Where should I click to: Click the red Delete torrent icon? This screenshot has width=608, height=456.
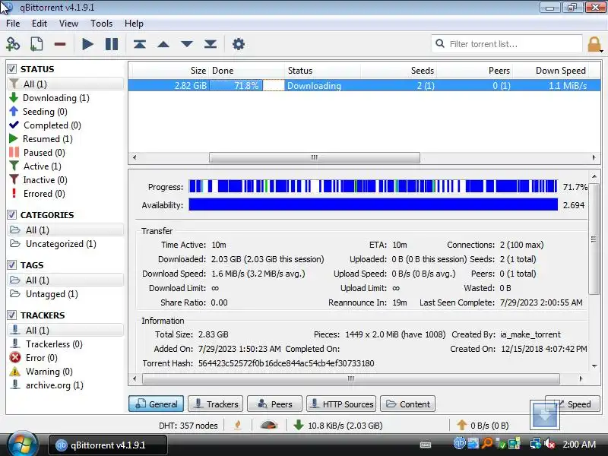[60, 44]
